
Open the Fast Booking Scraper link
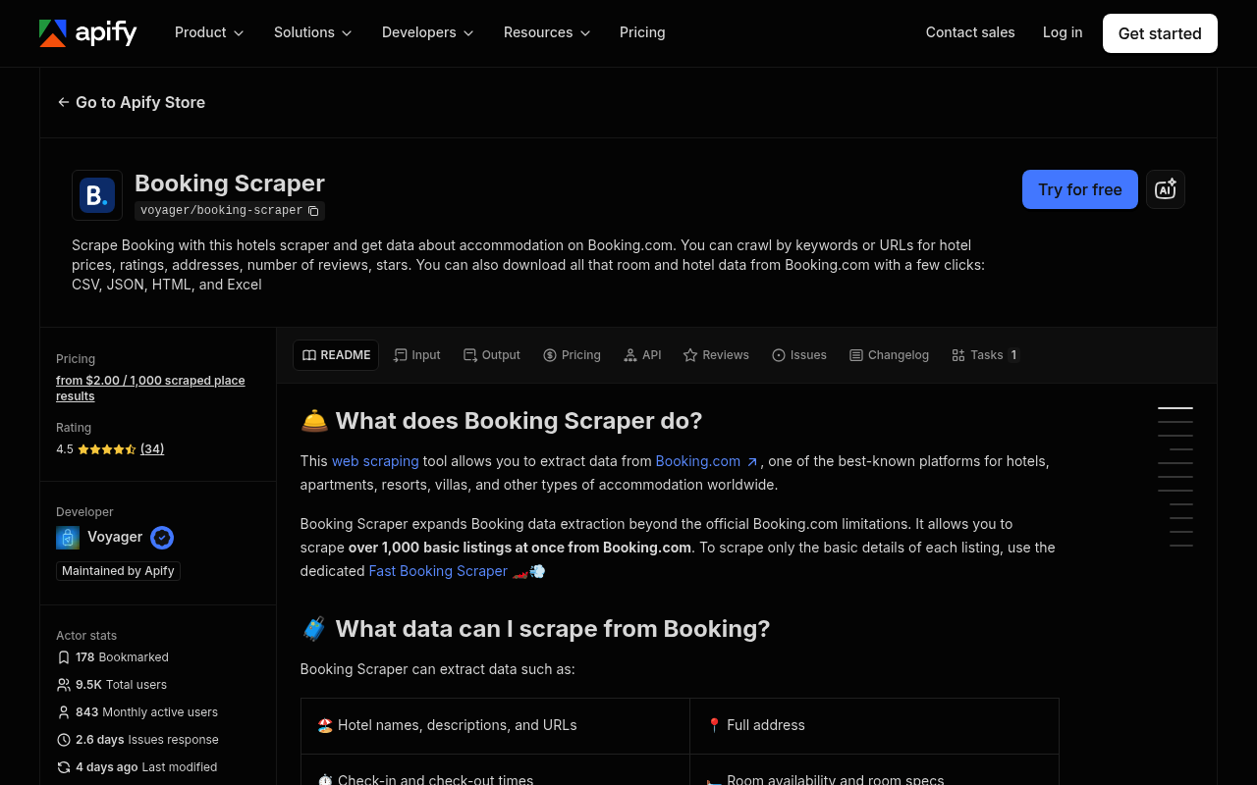point(438,571)
